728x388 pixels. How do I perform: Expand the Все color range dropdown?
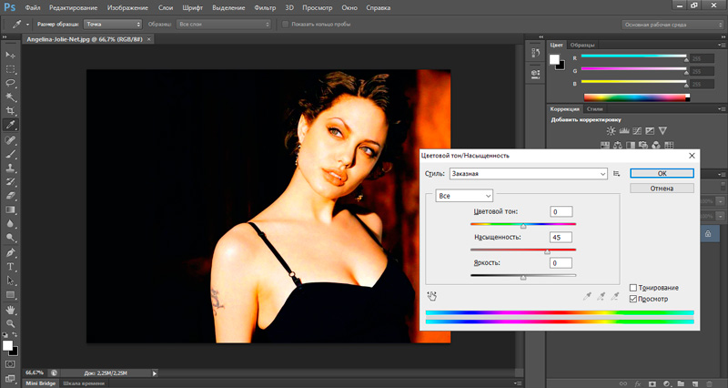pyautogui.click(x=464, y=195)
